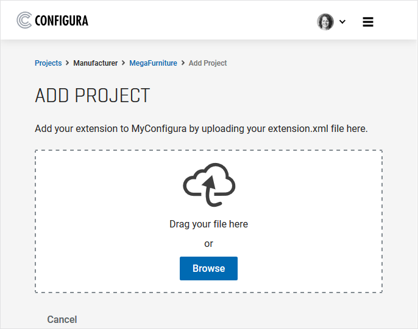This screenshot has width=418, height=329.
Task: Click the Configura logo
Action: click(x=52, y=21)
